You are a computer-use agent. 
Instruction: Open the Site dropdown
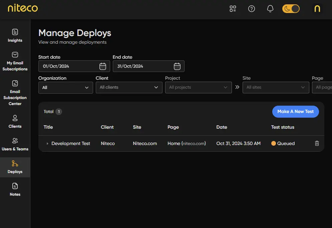point(276,87)
